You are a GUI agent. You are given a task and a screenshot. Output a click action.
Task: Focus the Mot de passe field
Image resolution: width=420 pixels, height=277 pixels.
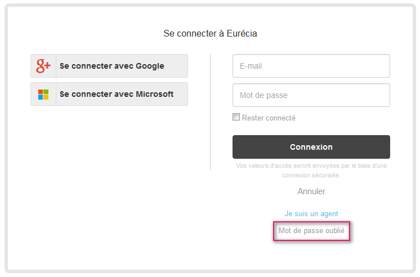tap(311, 95)
